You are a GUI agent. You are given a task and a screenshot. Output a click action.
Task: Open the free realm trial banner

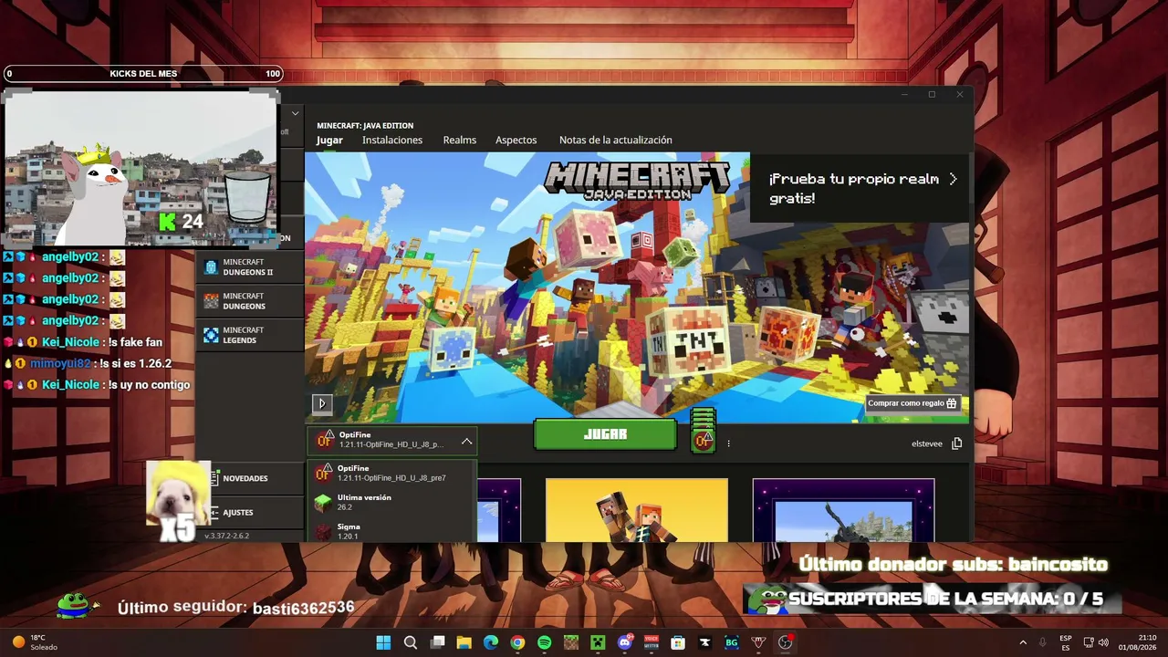pyautogui.click(x=860, y=188)
